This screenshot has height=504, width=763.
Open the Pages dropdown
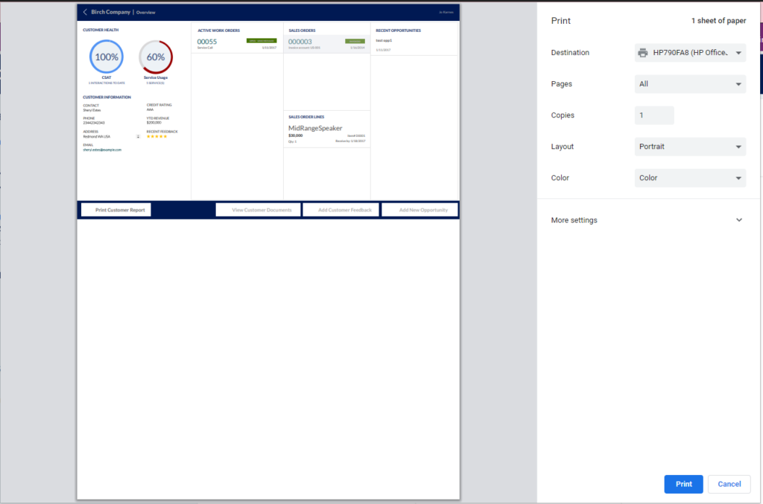tap(689, 83)
